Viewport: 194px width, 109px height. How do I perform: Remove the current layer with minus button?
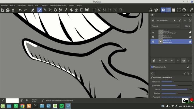[166, 61]
